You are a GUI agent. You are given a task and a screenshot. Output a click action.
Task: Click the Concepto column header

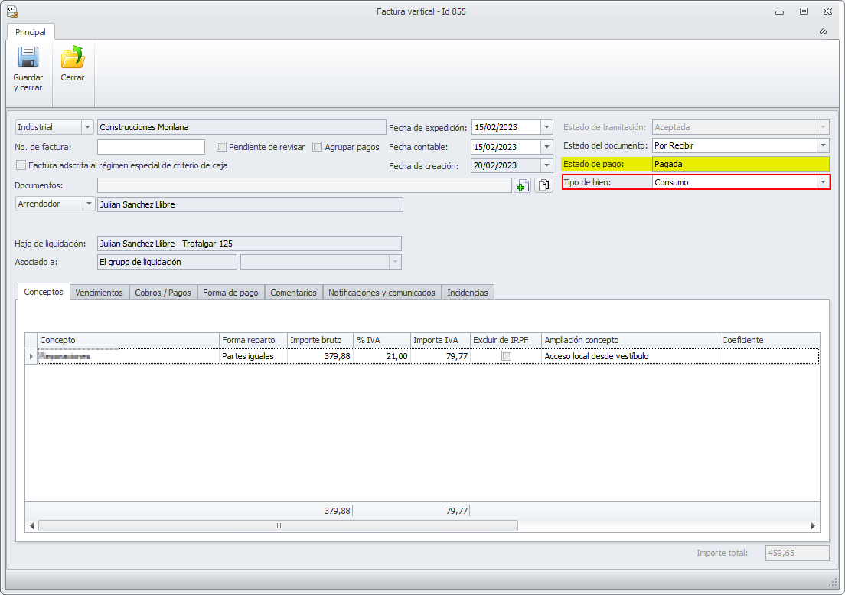pyautogui.click(x=128, y=340)
